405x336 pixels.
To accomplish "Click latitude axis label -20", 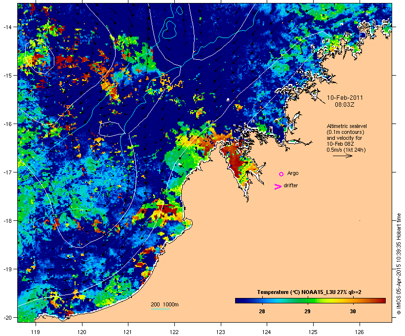I will point(7,318).
